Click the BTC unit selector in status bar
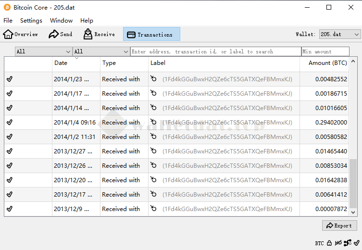The image size is (362, 250). [x=319, y=243]
